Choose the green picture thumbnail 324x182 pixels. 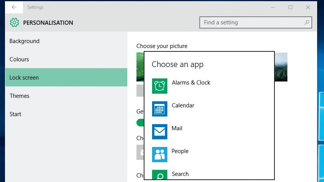click(140, 67)
